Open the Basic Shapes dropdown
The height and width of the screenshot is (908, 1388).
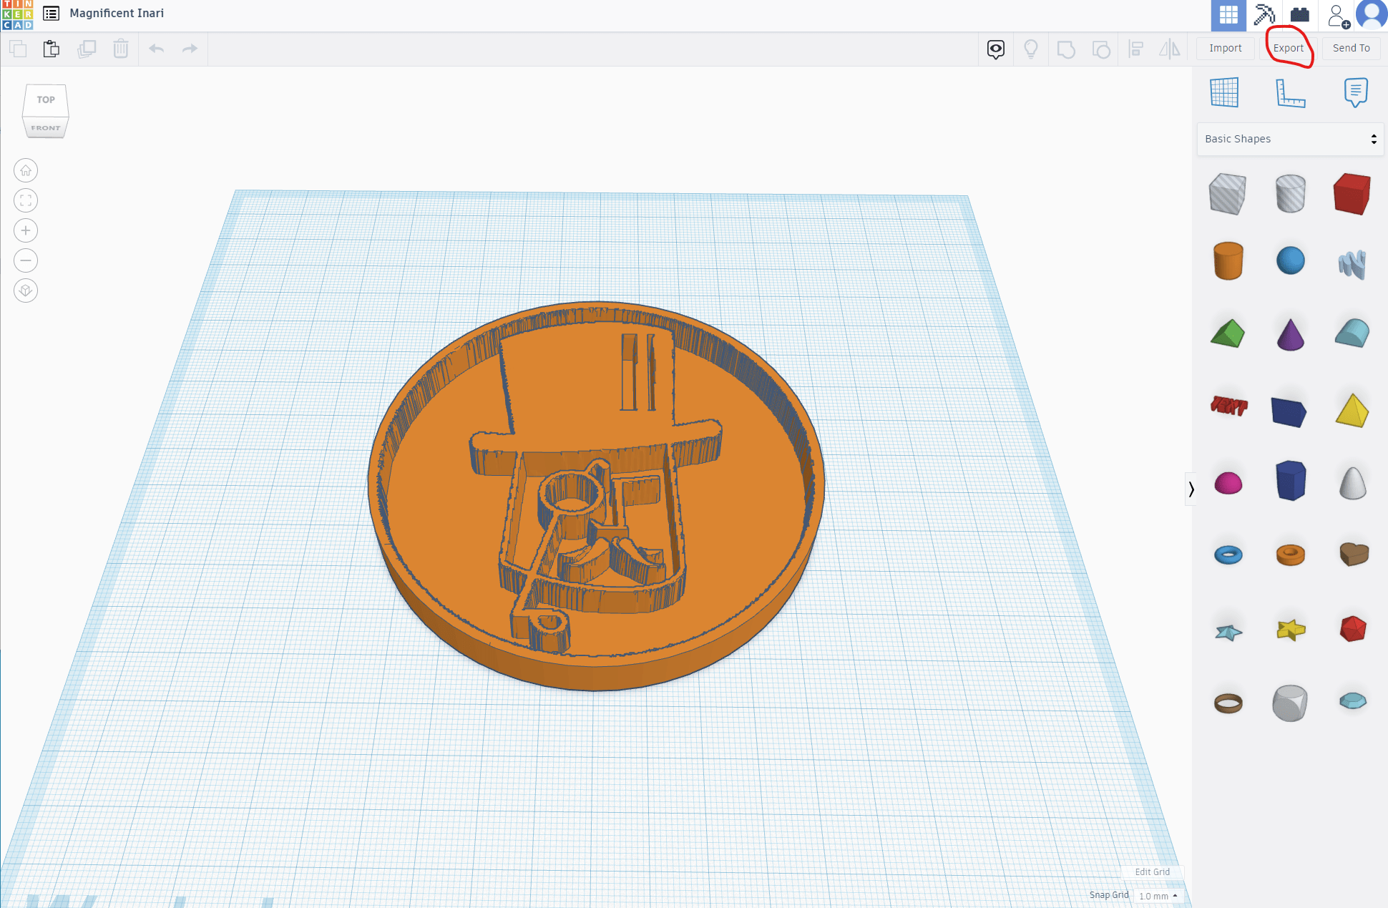1289,139
